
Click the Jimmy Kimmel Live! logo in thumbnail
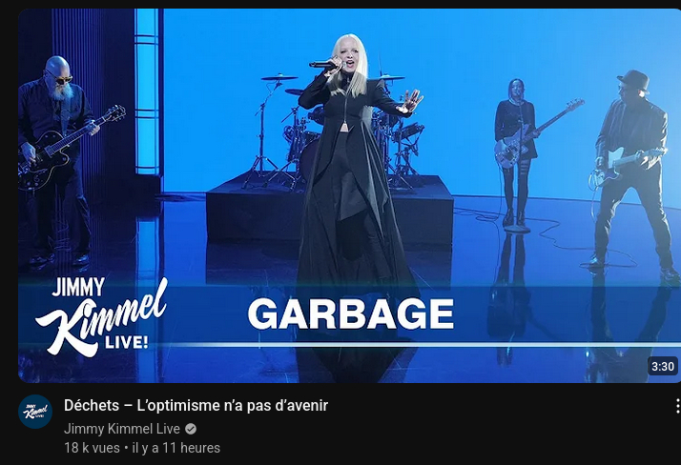tap(101, 316)
